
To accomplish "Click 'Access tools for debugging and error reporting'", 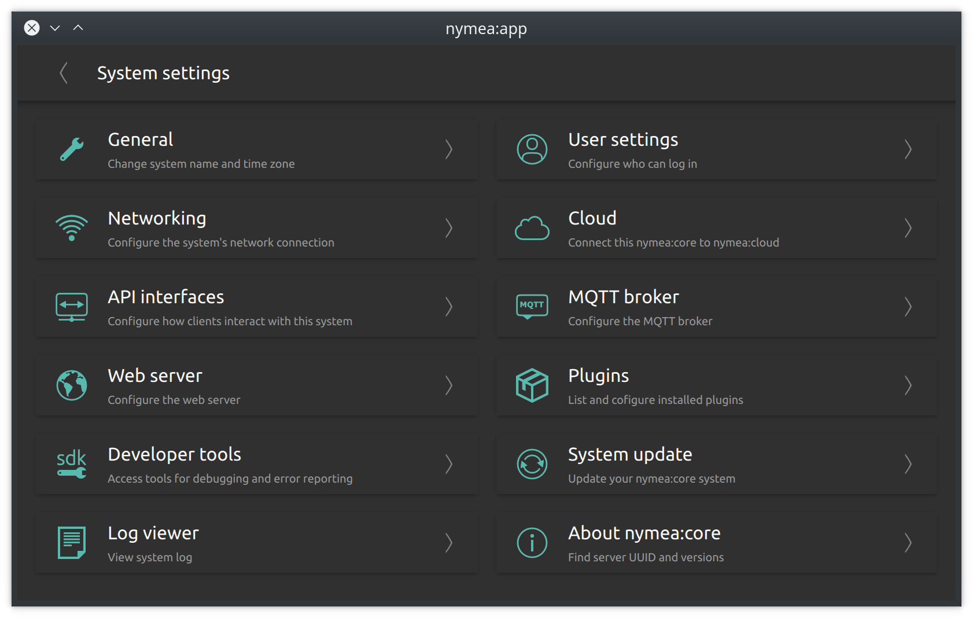I will [x=230, y=479].
